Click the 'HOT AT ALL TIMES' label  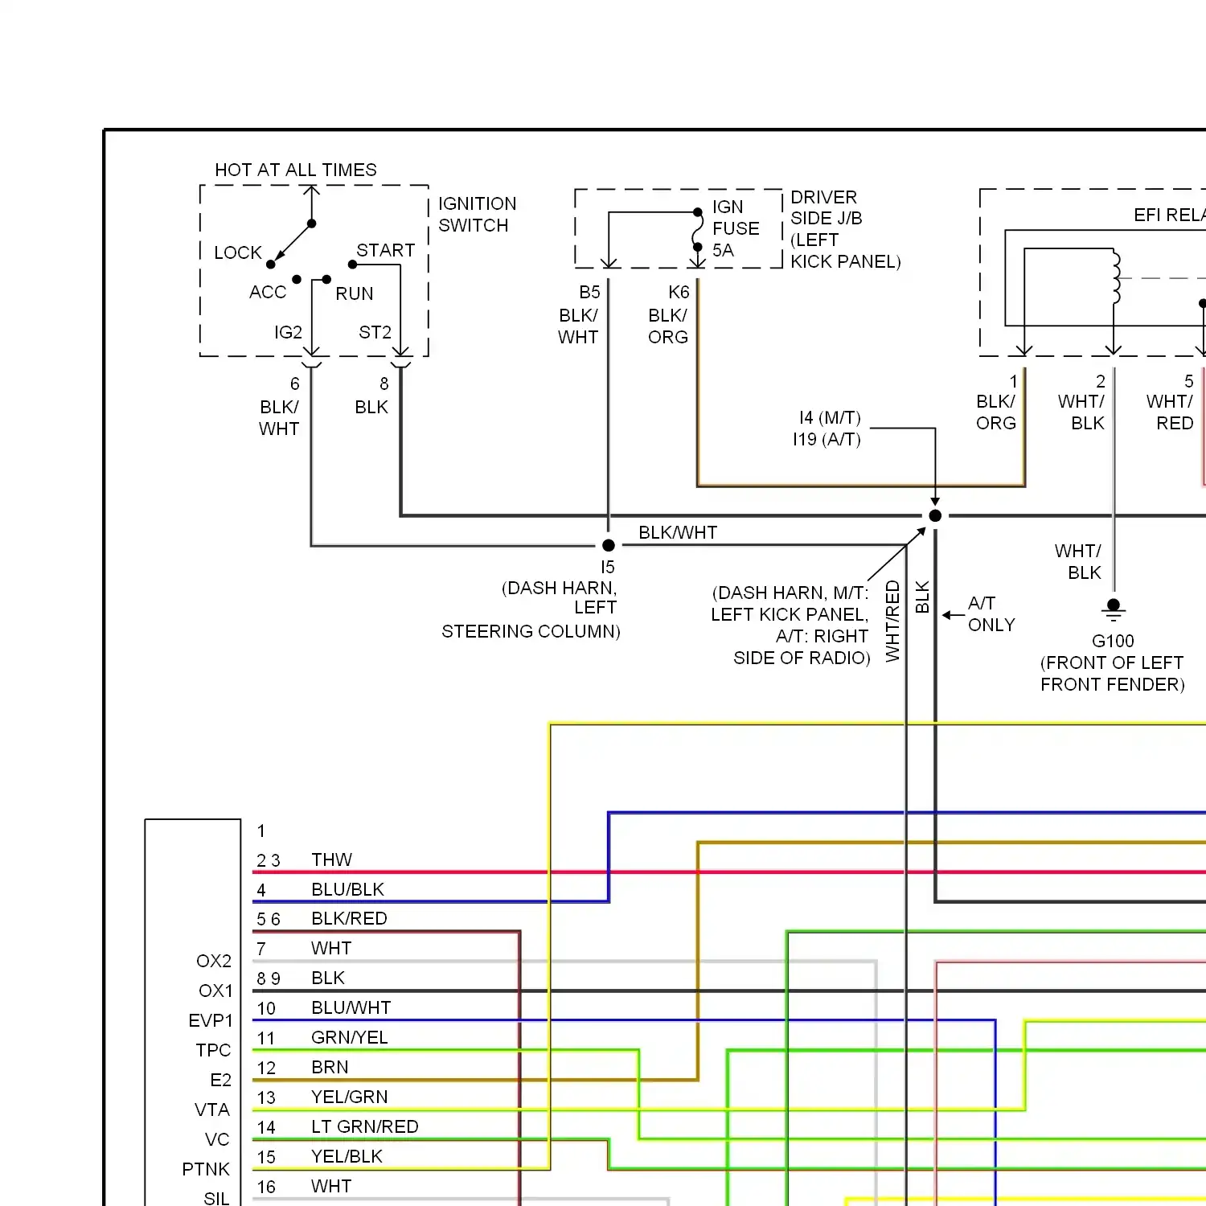point(296,170)
